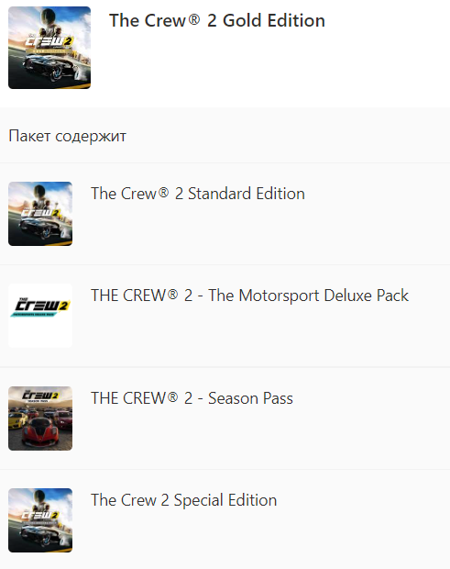Screen dimensions: 450x569
Task: Click the Crew 2 Standard Edition thumbnail
Action: point(40,214)
